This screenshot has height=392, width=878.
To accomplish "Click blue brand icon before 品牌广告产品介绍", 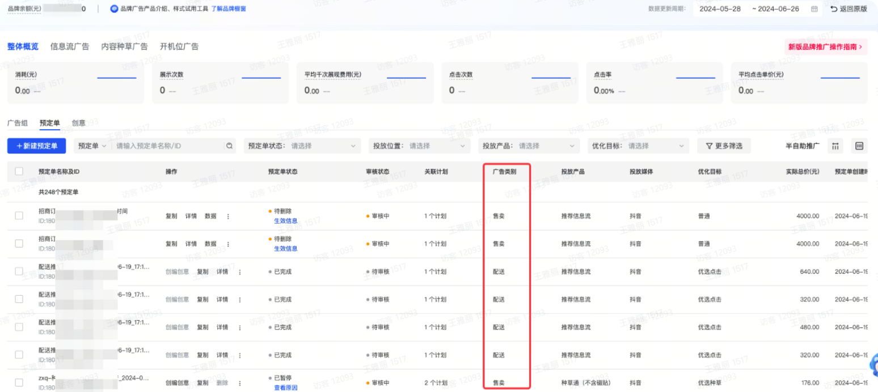I will coord(115,9).
